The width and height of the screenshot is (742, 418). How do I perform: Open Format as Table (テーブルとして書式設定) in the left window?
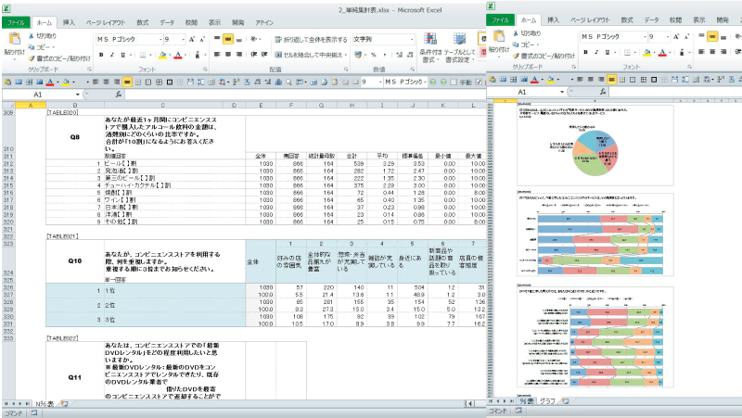[x=459, y=48]
